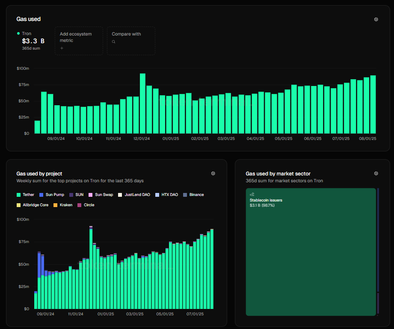Toggle HTX DAO series in legend
Image resolution: width=394 pixels, height=329 pixels.
[x=166, y=195]
